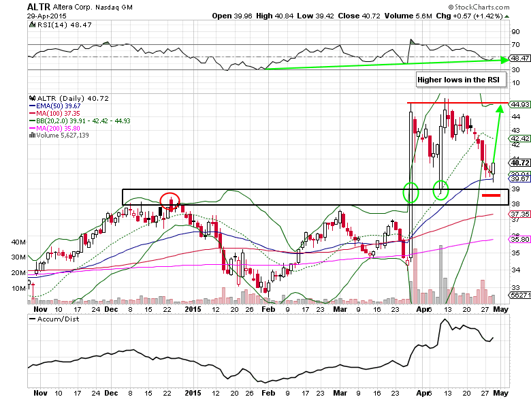Click the Accum/Dist legend line icon
This screenshot has width=531, height=399.
(x=31, y=318)
